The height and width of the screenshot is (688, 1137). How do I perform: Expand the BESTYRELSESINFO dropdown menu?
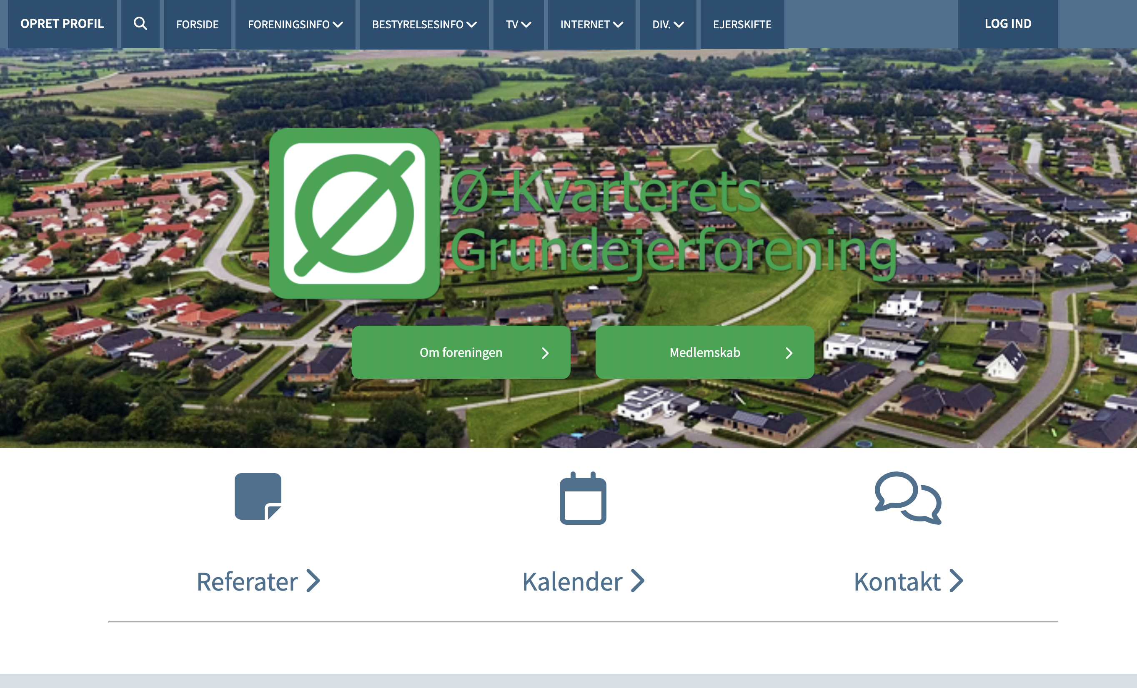tap(425, 24)
